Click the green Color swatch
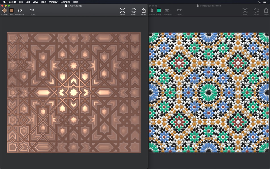The width and height of the screenshot is (270, 169). pyautogui.click(x=159, y=11)
